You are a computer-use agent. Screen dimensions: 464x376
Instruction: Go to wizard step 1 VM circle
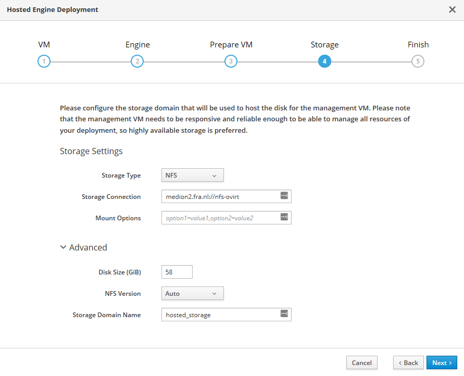click(44, 61)
